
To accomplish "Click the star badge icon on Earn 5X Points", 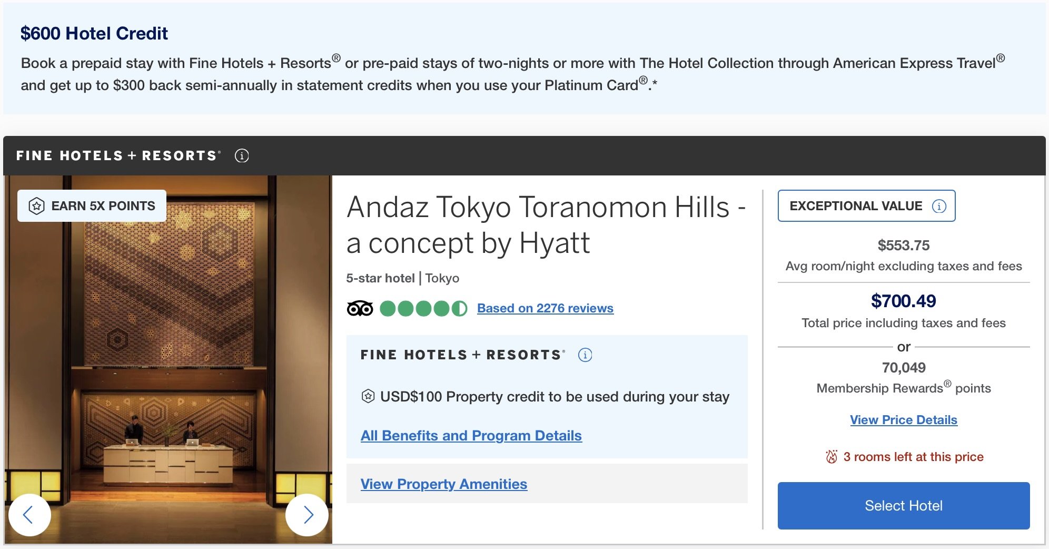I will (x=36, y=206).
